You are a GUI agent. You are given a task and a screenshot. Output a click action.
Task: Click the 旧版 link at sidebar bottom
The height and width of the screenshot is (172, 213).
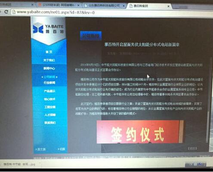tap(62, 149)
